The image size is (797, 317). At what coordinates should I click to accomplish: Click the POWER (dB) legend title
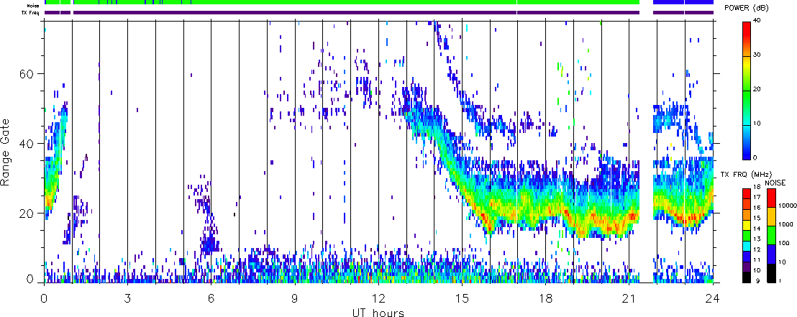coord(747,9)
